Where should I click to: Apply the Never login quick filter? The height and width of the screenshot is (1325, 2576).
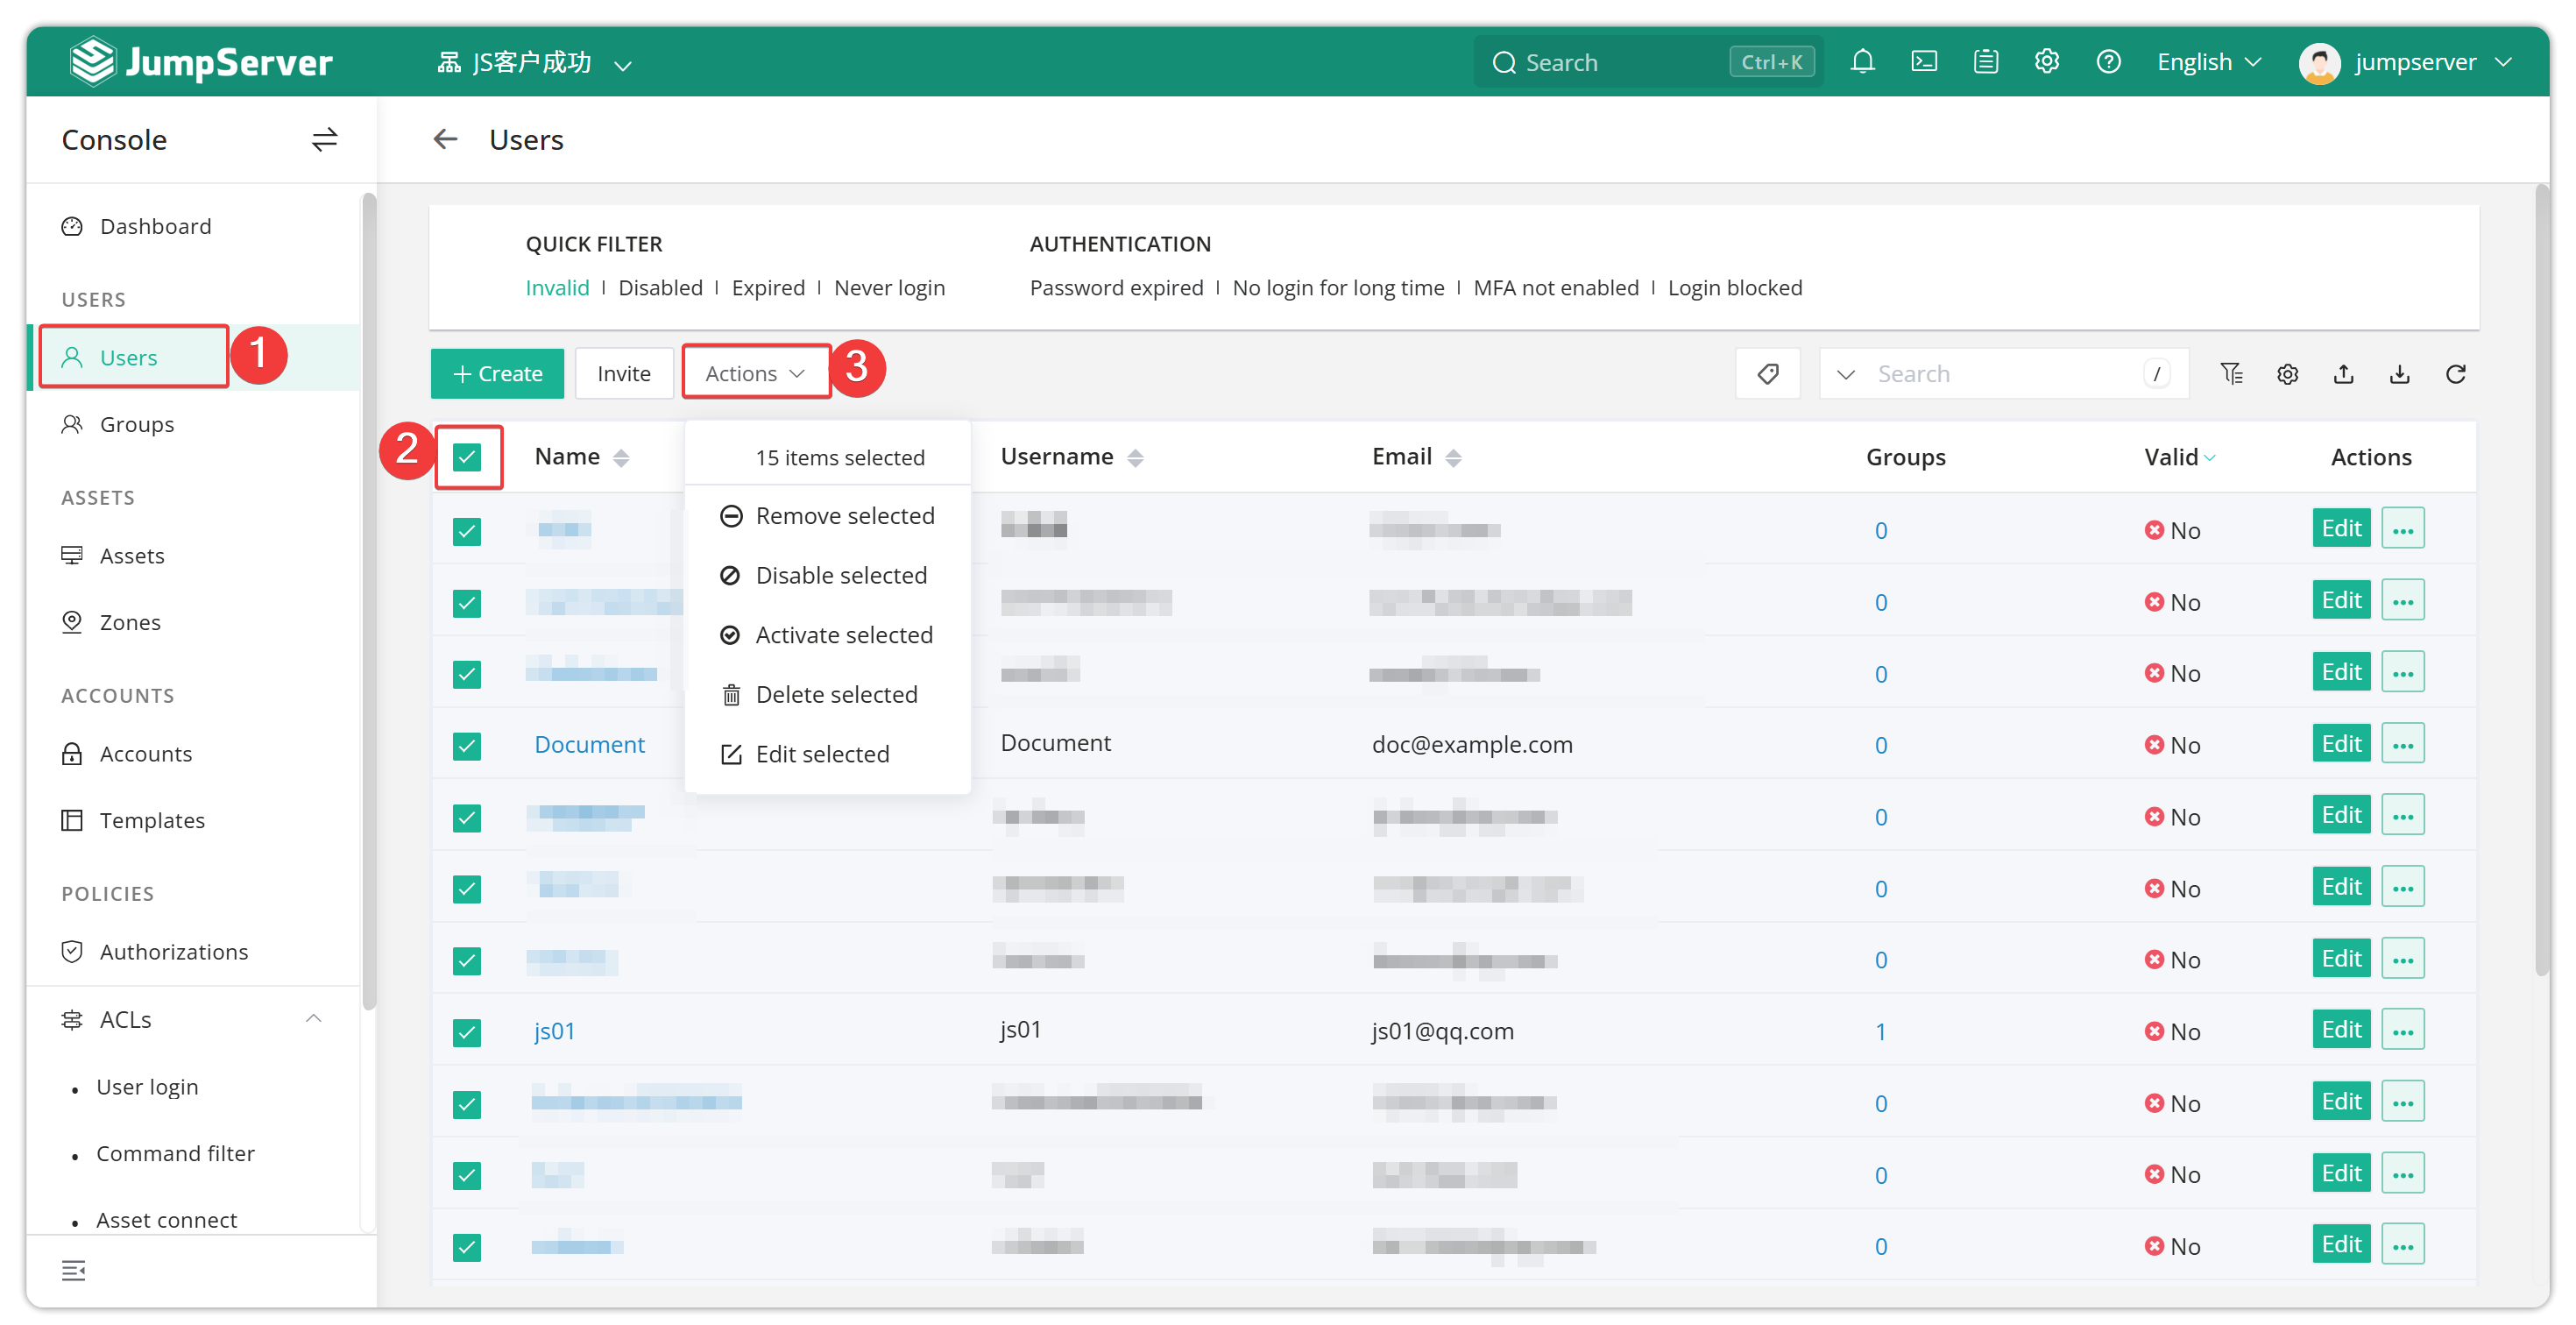coord(889,288)
